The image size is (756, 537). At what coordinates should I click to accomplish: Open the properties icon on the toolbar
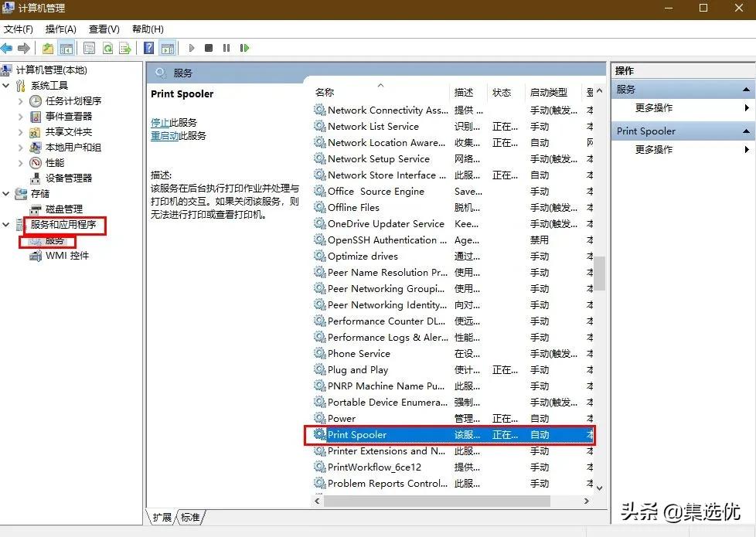(x=89, y=48)
